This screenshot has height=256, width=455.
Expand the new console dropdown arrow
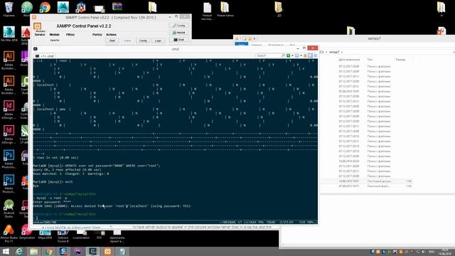point(292,55)
